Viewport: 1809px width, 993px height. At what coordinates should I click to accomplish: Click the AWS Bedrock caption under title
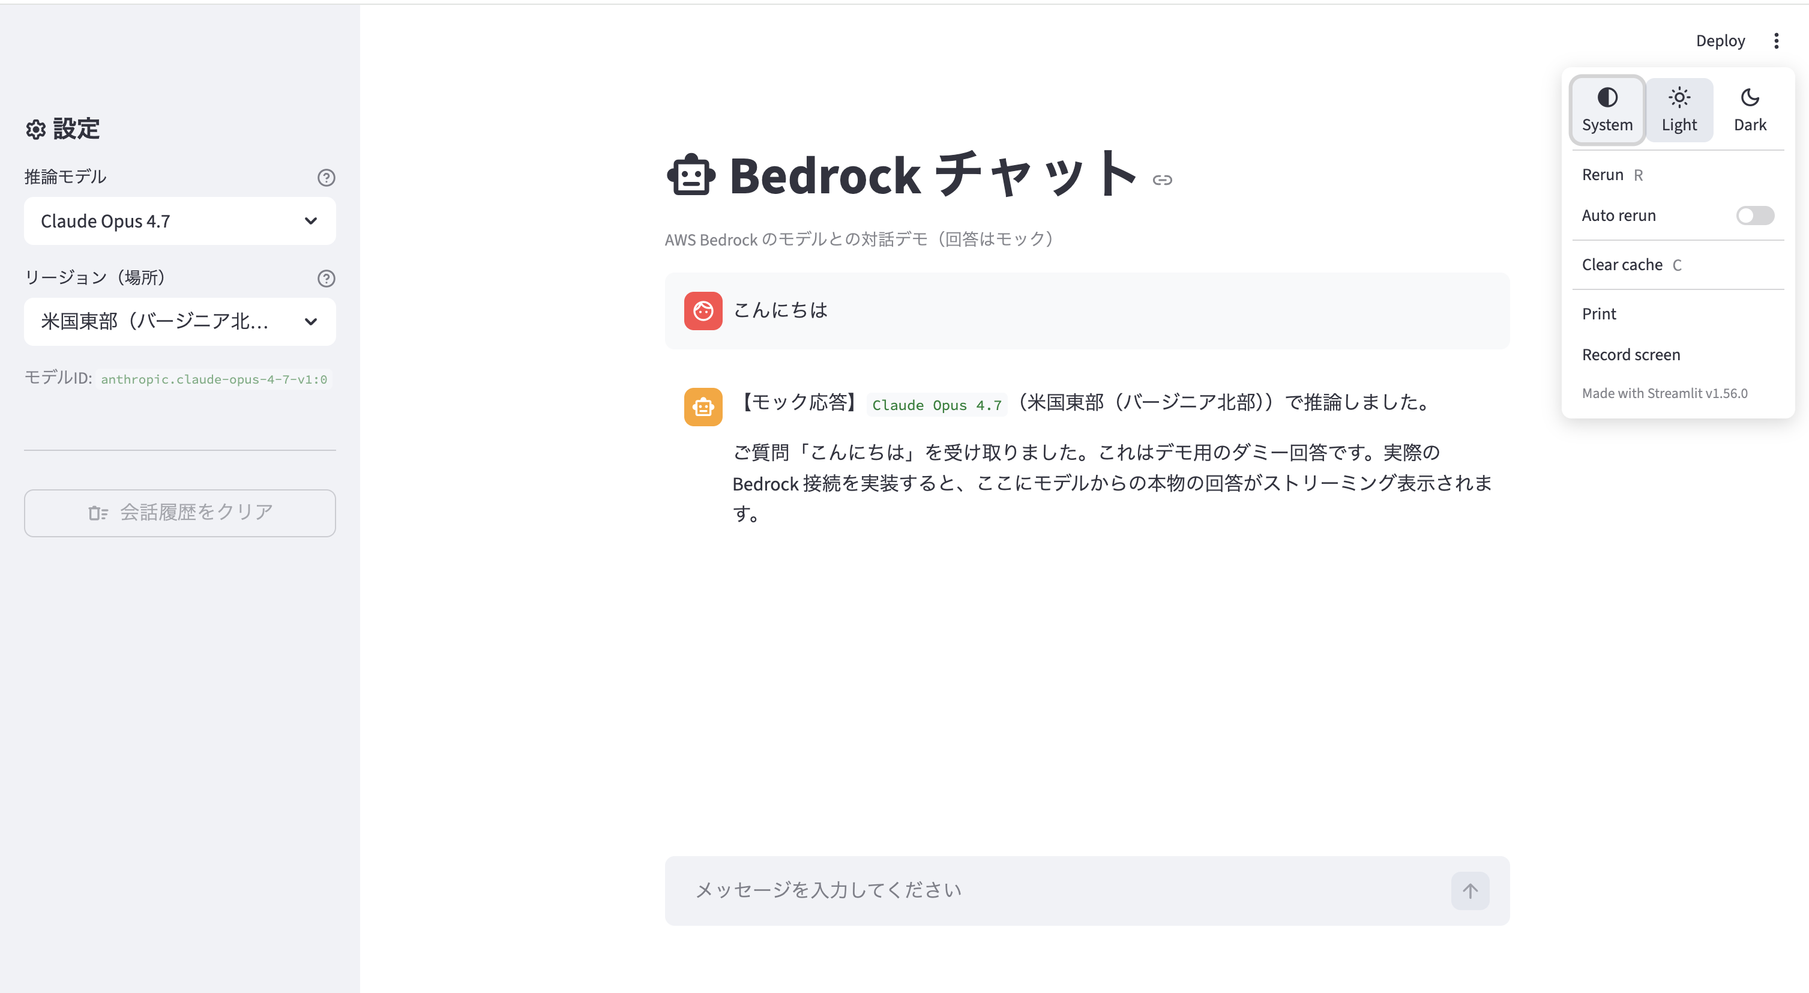click(859, 240)
